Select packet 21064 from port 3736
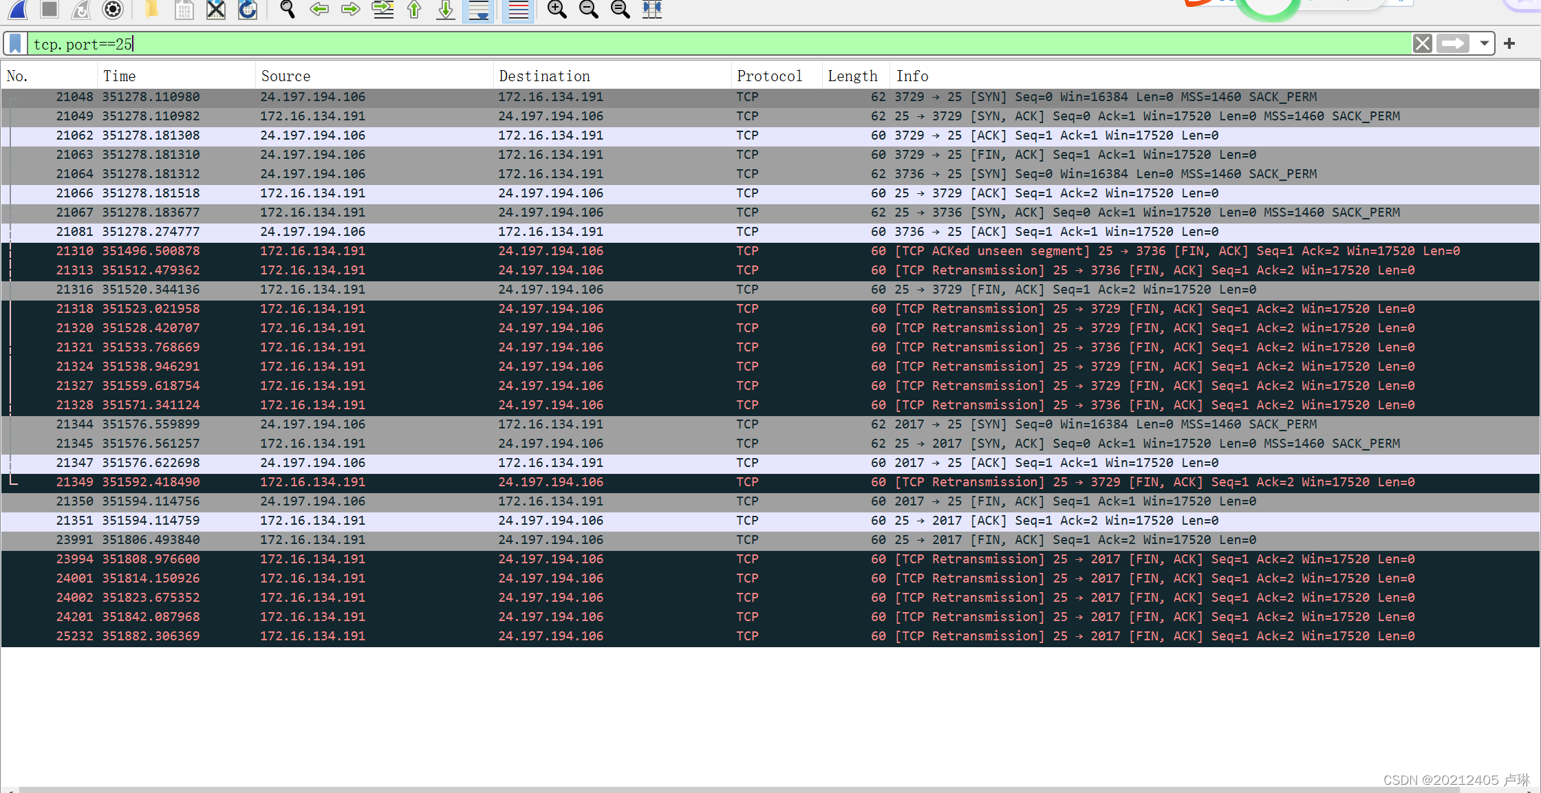Viewport: 1541px width, 793px height. 771,174
